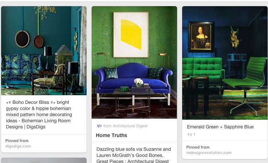Image resolution: width=268 pixels, height=163 pixels.
Task: Open the 'Home Truths' article title
Action: [112, 135]
